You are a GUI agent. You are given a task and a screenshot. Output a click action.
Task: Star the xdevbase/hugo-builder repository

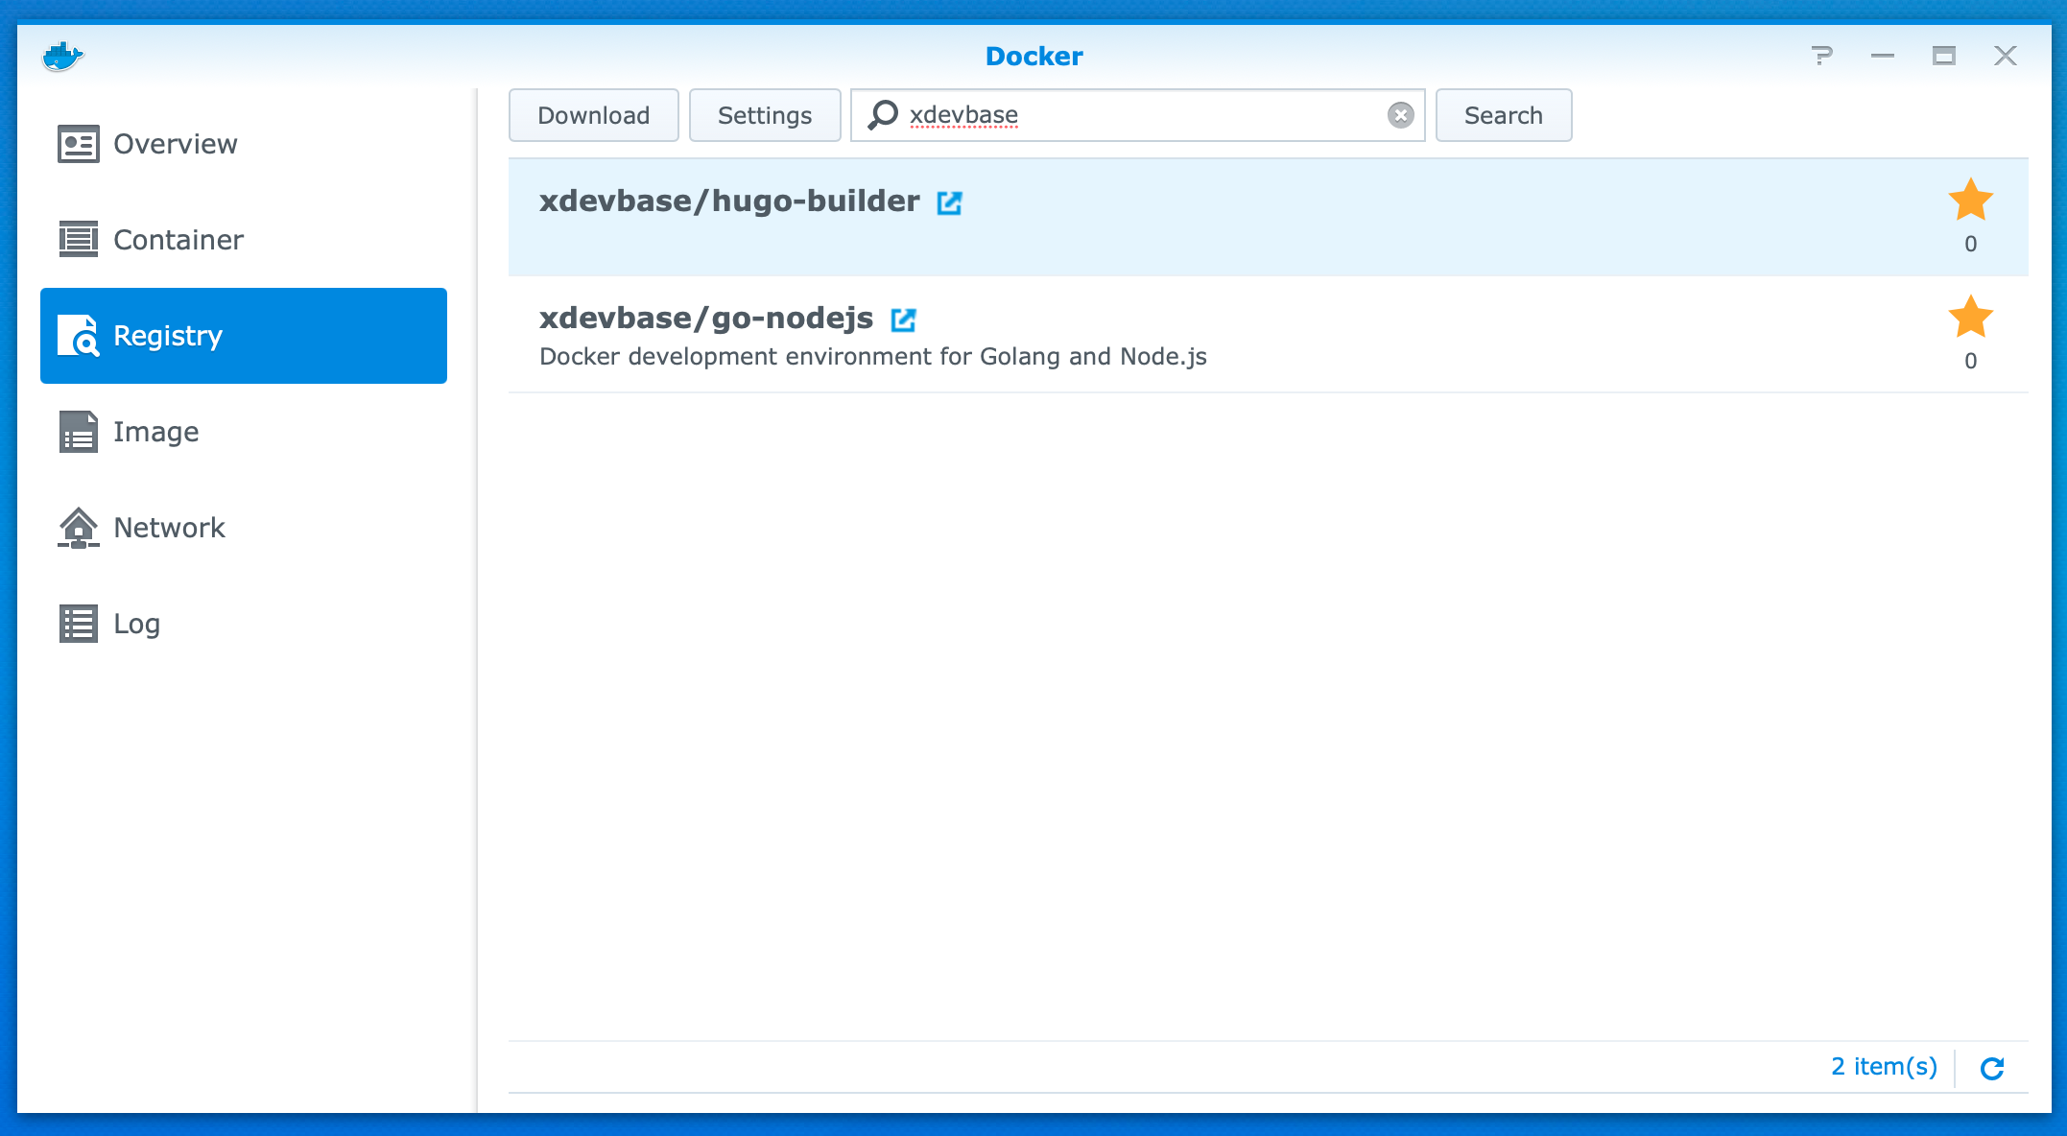(1970, 201)
